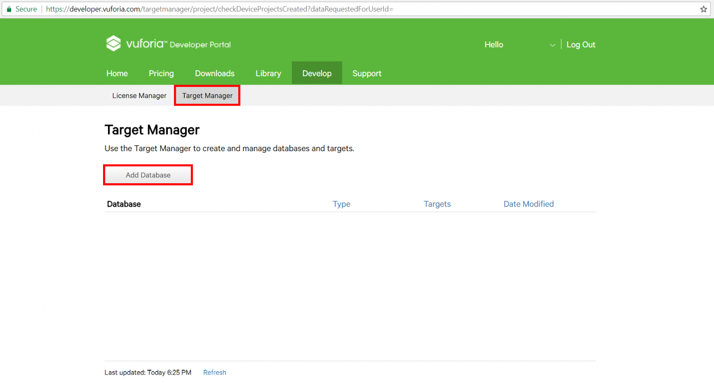Image resolution: width=714 pixels, height=383 pixels.
Task: Click the Database column header
Action: (124, 204)
